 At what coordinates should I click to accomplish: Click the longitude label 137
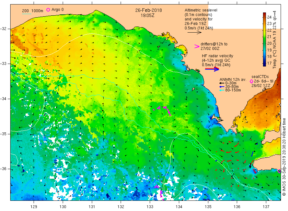[266, 207]
